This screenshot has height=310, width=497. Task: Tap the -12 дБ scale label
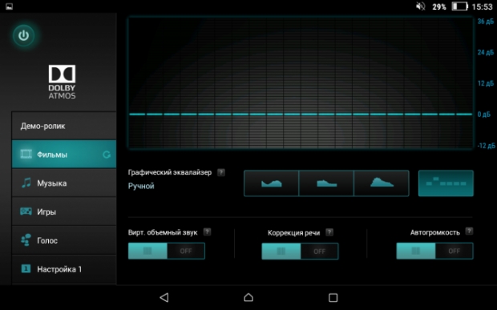(x=487, y=146)
